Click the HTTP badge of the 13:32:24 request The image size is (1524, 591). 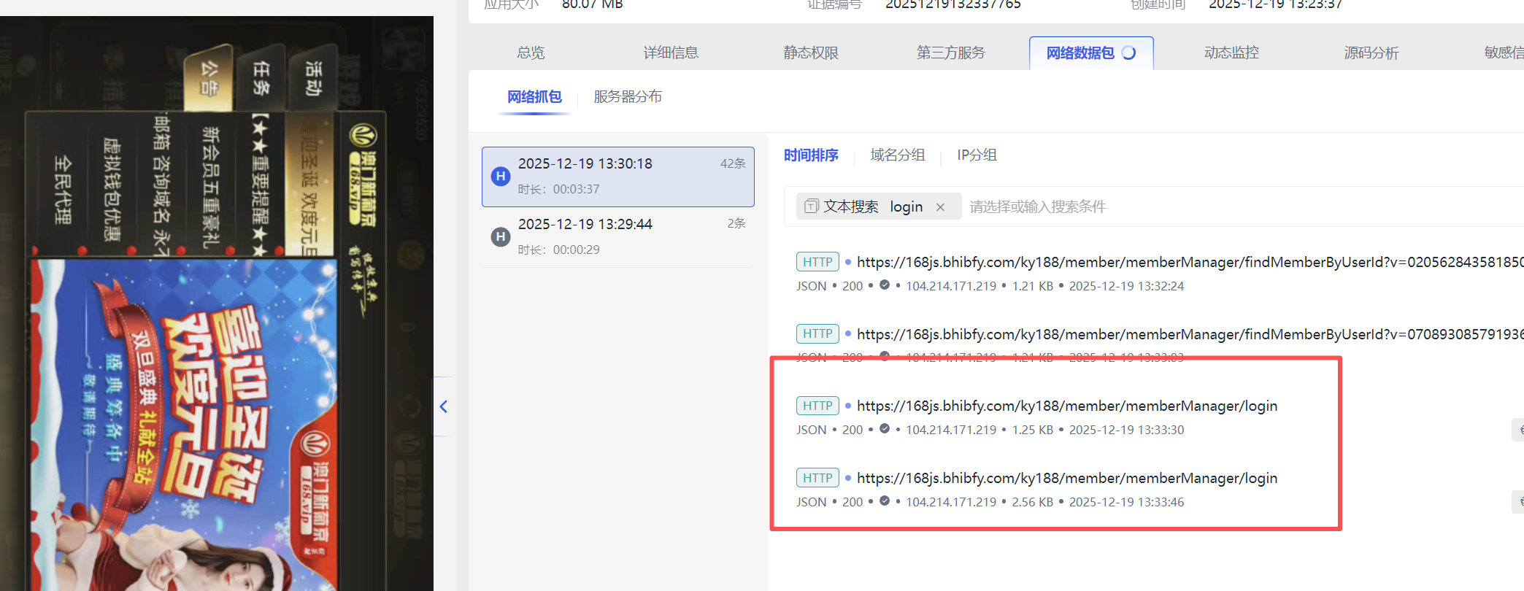[817, 262]
